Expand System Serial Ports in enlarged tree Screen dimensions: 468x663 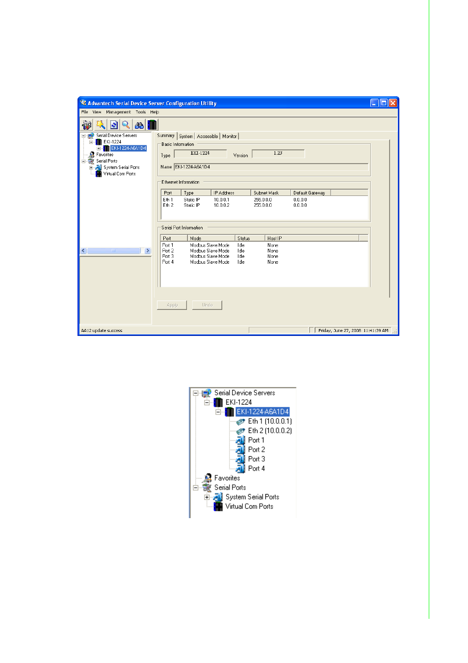[x=207, y=497]
